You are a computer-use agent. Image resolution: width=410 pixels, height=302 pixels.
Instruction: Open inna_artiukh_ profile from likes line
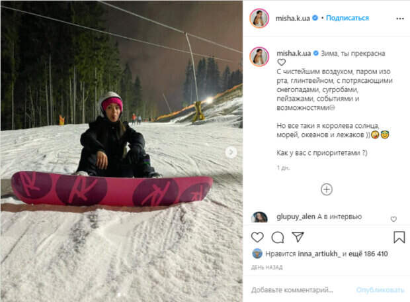(319, 254)
